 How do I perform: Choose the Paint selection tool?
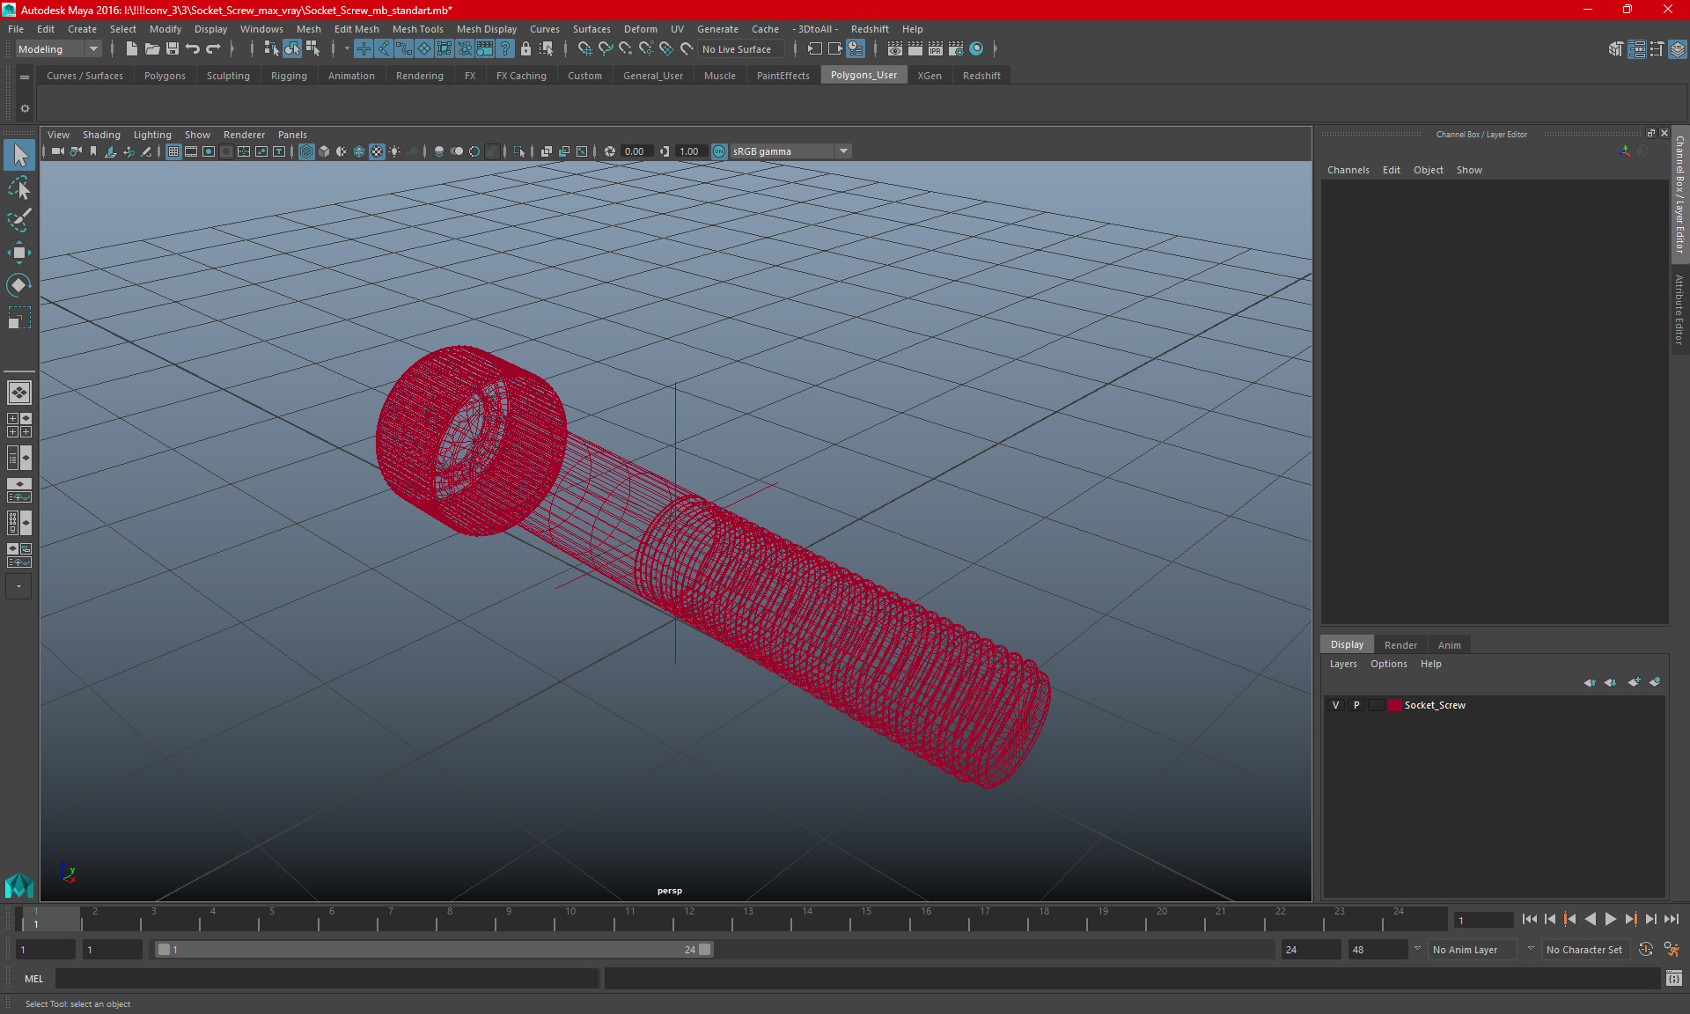click(19, 220)
